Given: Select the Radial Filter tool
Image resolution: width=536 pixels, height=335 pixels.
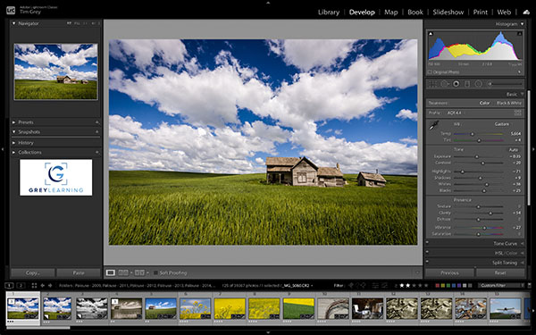Looking at the screenshot, I should coord(479,84).
